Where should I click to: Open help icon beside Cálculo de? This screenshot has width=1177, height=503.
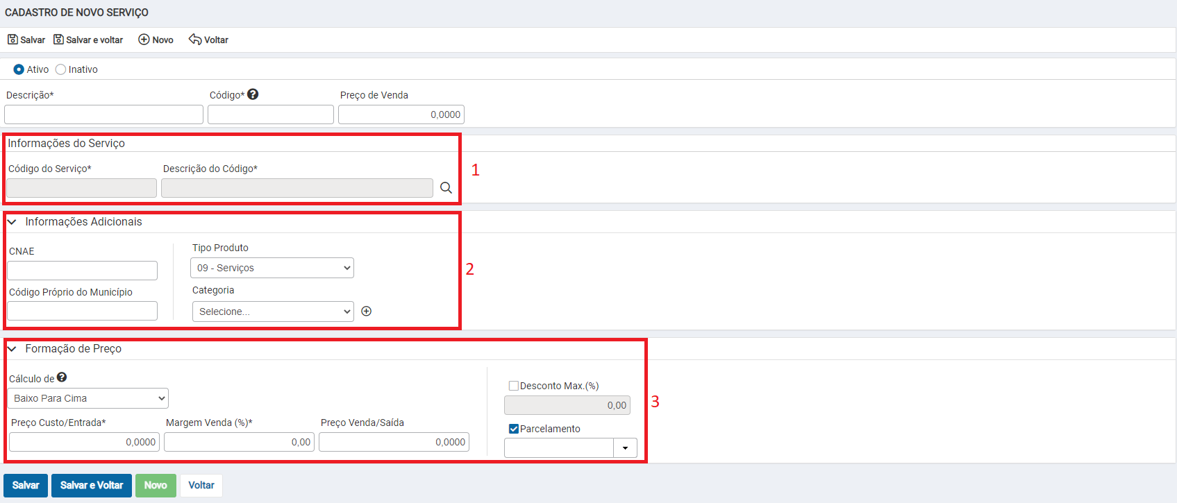click(62, 377)
